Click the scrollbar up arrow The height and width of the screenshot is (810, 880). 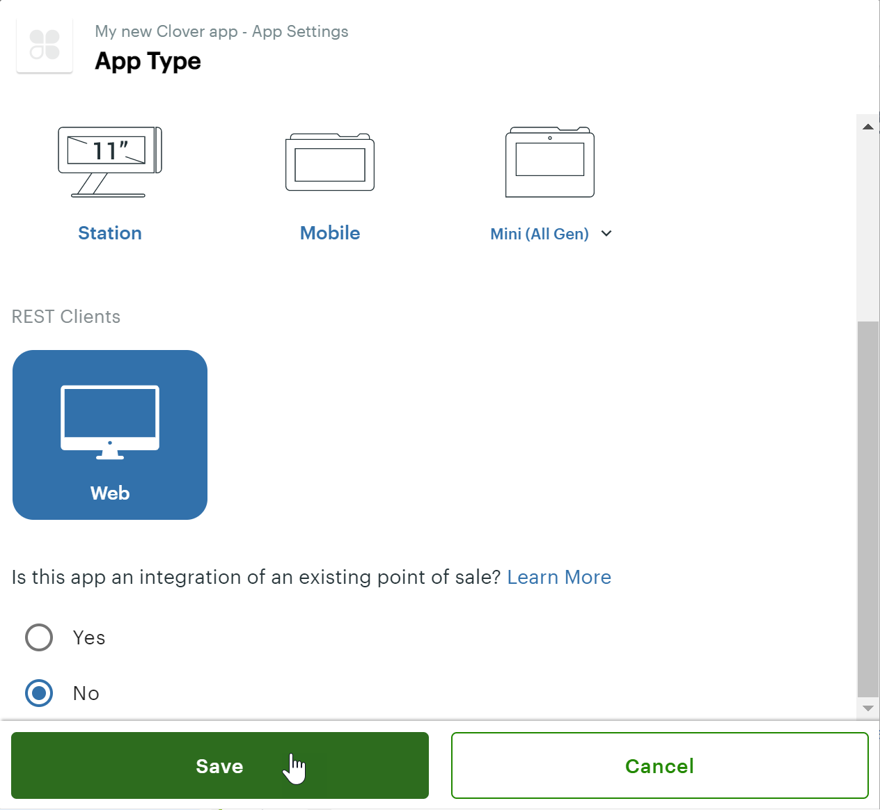point(868,127)
